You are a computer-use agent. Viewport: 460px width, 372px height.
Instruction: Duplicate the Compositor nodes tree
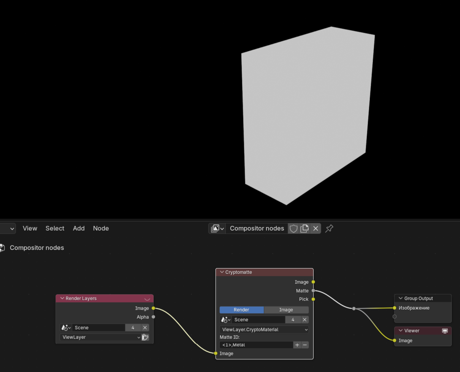pyautogui.click(x=305, y=228)
